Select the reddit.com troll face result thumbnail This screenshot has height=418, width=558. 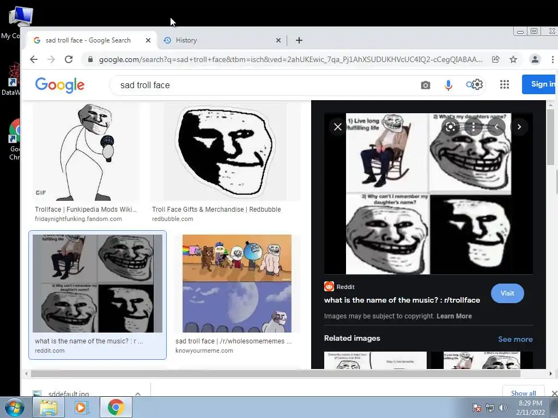pyautogui.click(x=98, y=284)
